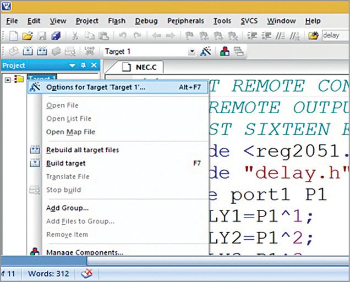Screen dimensions: 350x282
Task: Click the Rebuild all toolbar icon
Action: click(41, 52)
